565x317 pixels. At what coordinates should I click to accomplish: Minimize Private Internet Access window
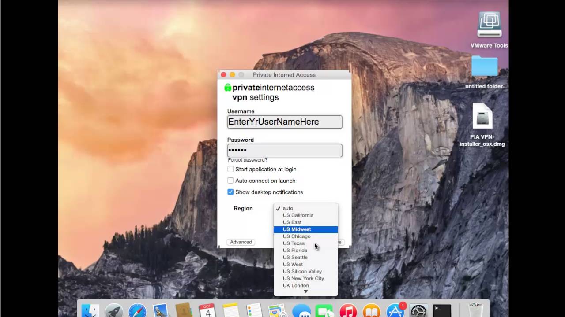coord(232,75)
